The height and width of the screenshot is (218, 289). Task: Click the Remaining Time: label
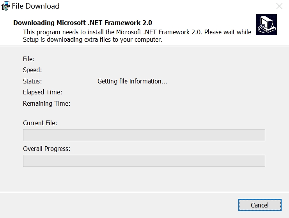(47, 103)
